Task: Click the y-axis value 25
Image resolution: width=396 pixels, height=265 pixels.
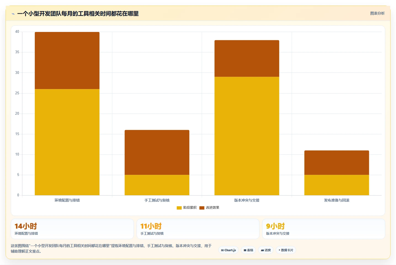Action: click(x=17, y=93)
